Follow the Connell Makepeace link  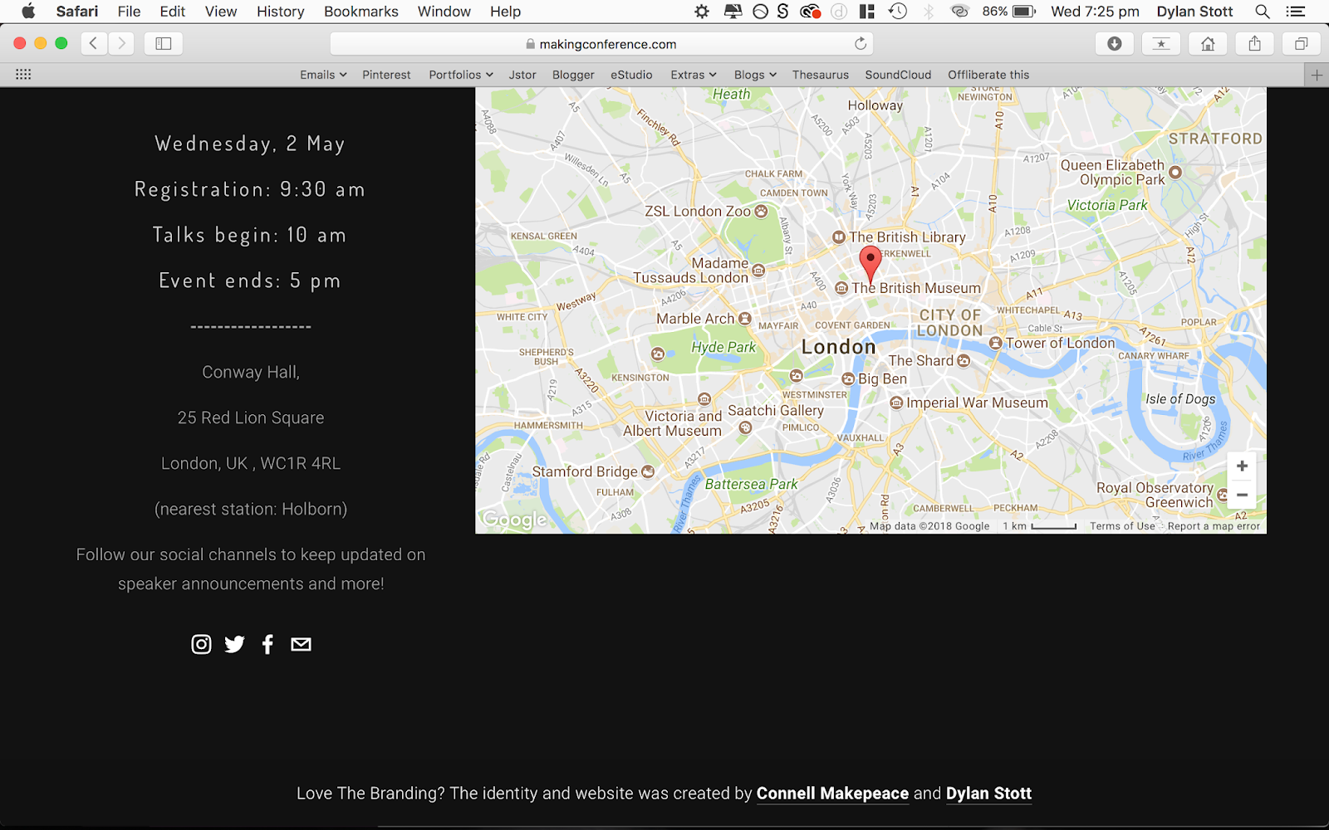coord(832,793)
